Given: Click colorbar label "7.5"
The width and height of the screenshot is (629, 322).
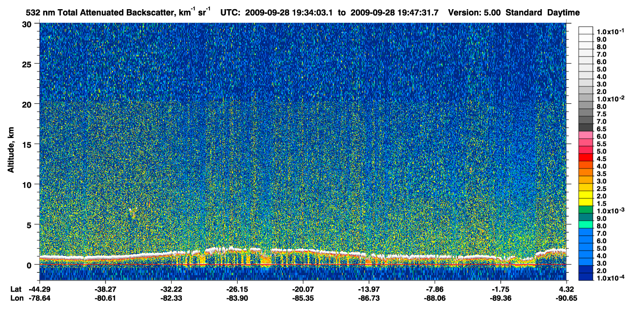Looking at the screenshot, I should click(x=602, y=115).
